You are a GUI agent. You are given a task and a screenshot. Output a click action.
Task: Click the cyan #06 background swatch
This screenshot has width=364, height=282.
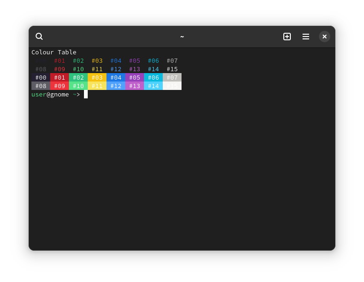coord(153,77)
